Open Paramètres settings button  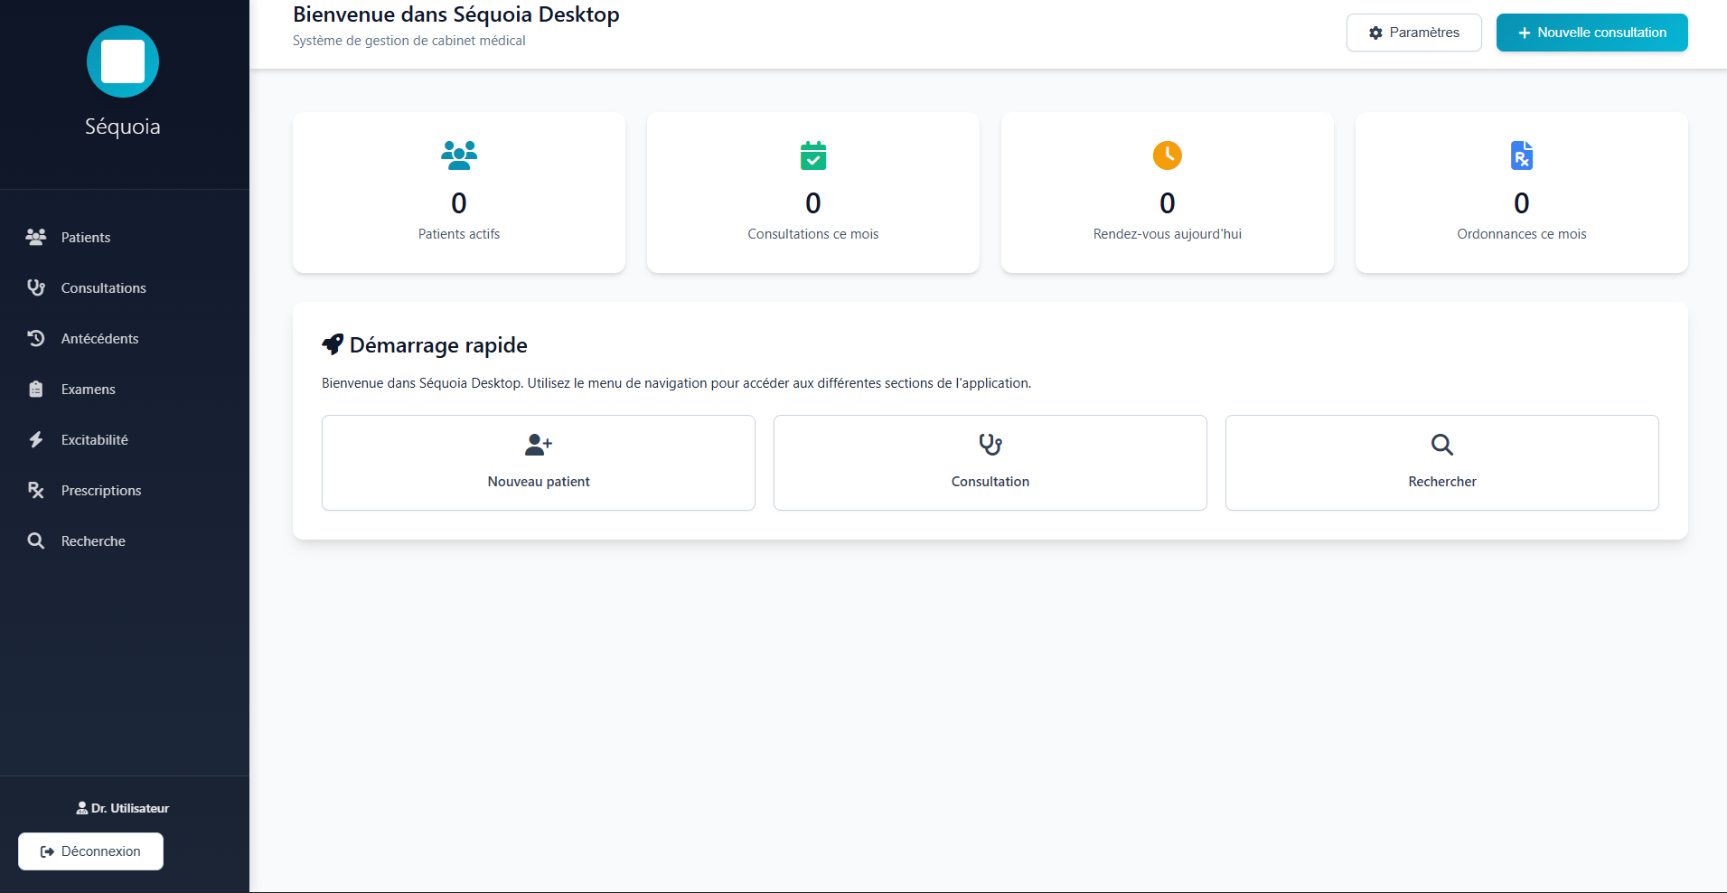(x=1413, y=33)
